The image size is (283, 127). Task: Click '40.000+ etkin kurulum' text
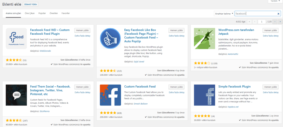pyautogui.click(x=16, y=124)
